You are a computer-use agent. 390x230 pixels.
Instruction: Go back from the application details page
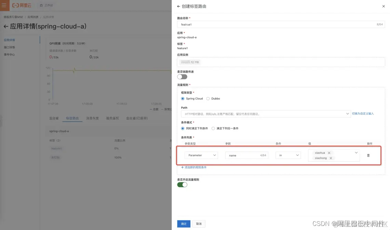6,26
